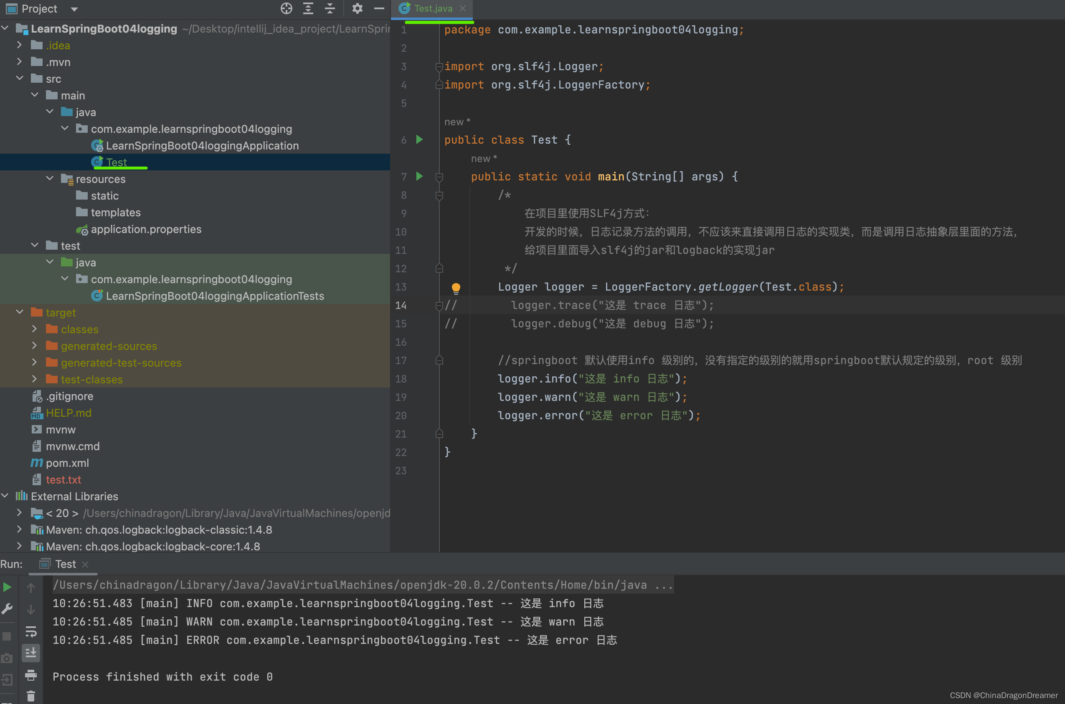Image resolution: width=1065 pixels, height=704 pixels.
Task: Select the Test run tab
Action: 65,564
